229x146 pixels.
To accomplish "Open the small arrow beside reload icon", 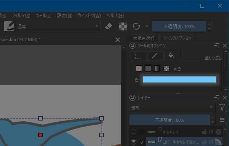I will coord(147,26).
